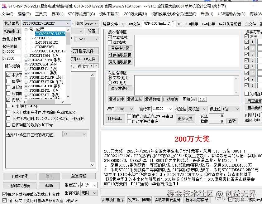Click the hardware options panel vertical scrollbar
The image size is (262, 204).
[x=93, y=120]
